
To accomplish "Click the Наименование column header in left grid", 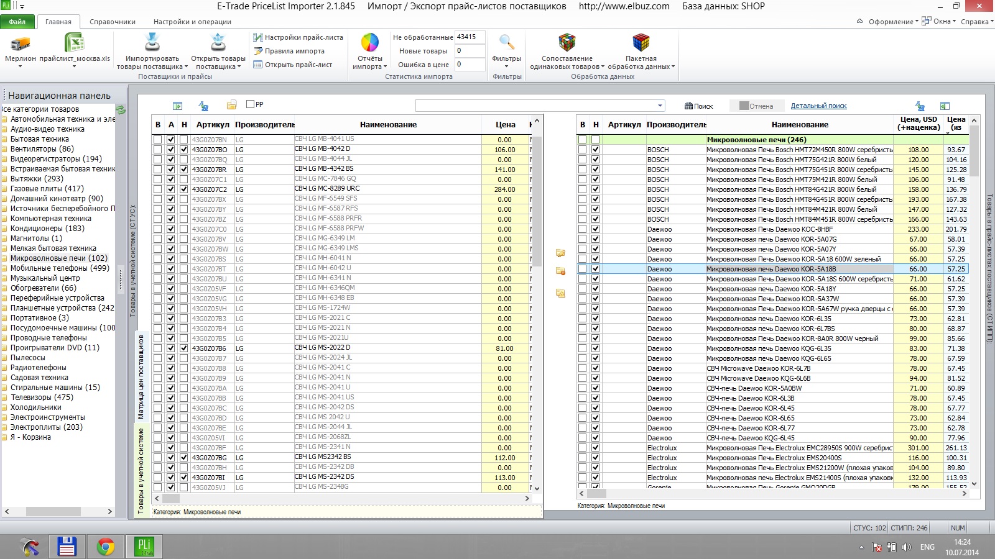I will pyautogui.click(x=388, y=125).
